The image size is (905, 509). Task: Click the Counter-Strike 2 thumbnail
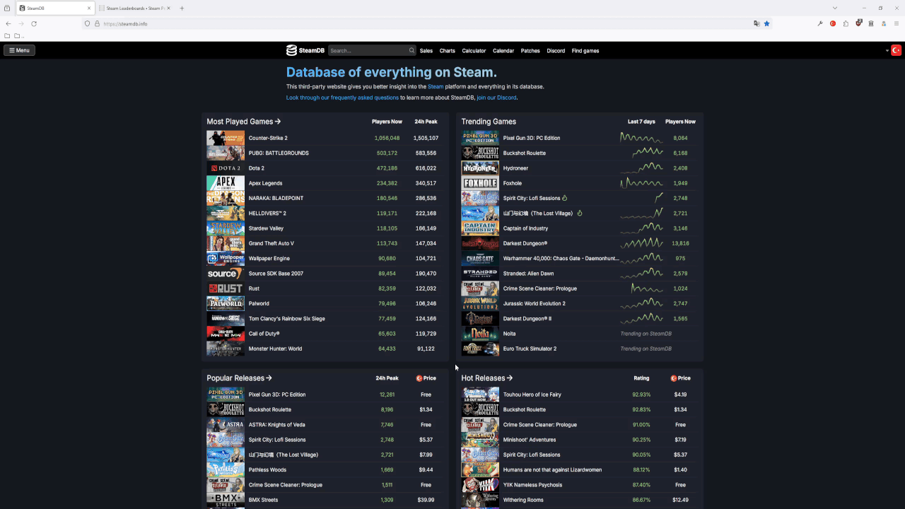pyautogui.click(x=226, y=138)
